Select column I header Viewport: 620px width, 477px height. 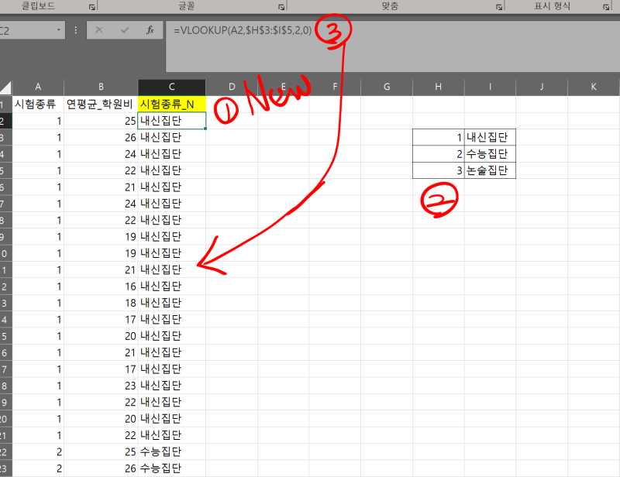point(490,87)
